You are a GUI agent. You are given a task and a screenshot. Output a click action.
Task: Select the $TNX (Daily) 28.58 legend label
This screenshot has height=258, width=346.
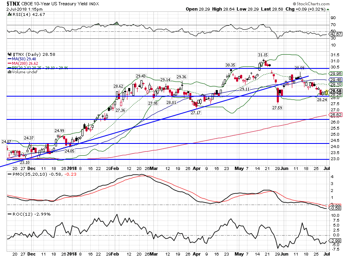pyautogui.click(x=34, y=54)
